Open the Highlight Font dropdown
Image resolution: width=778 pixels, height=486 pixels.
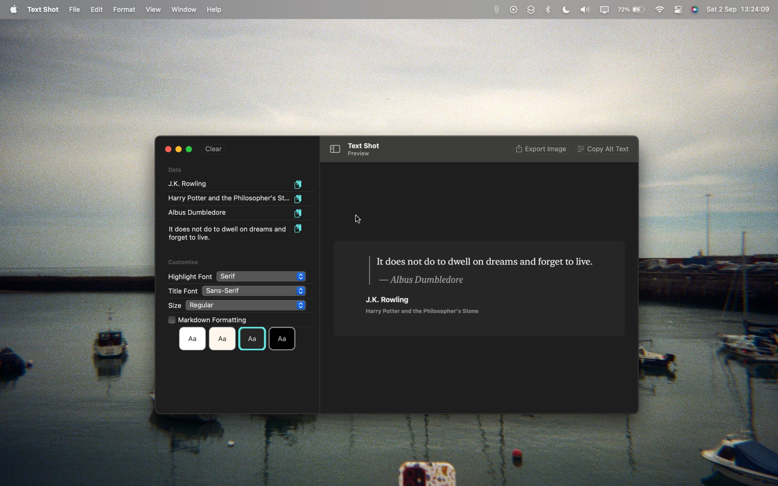tap(261, 276)
